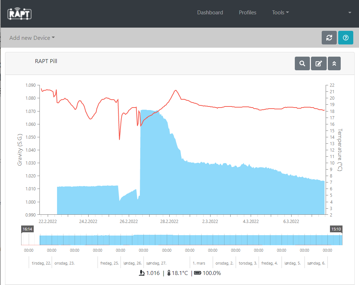359x285 pixels.
Task: Open the Tools dropdown menu
Action: pos(280,13)
